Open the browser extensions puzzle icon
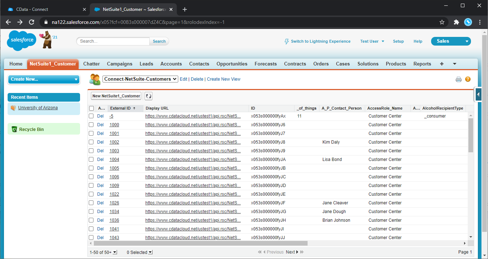488x259 pixels. (456, 22)
